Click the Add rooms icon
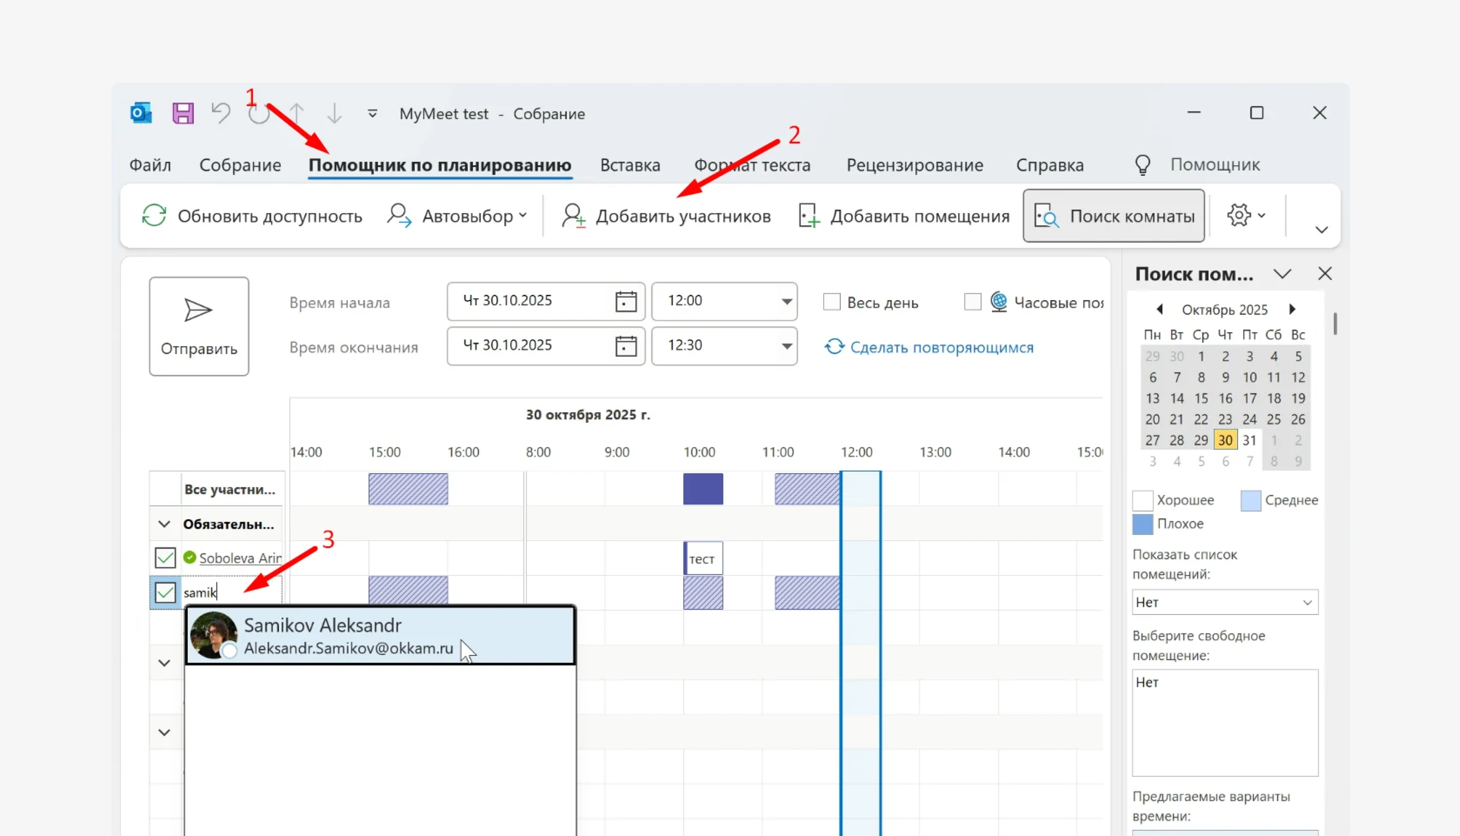 [809, 216]
